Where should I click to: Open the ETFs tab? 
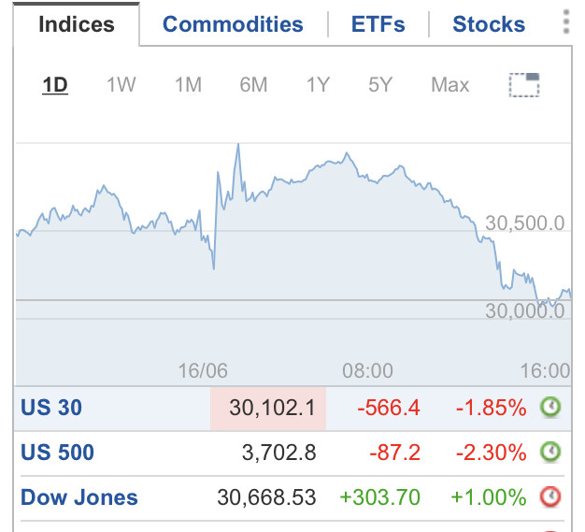[x=378, y=25]
